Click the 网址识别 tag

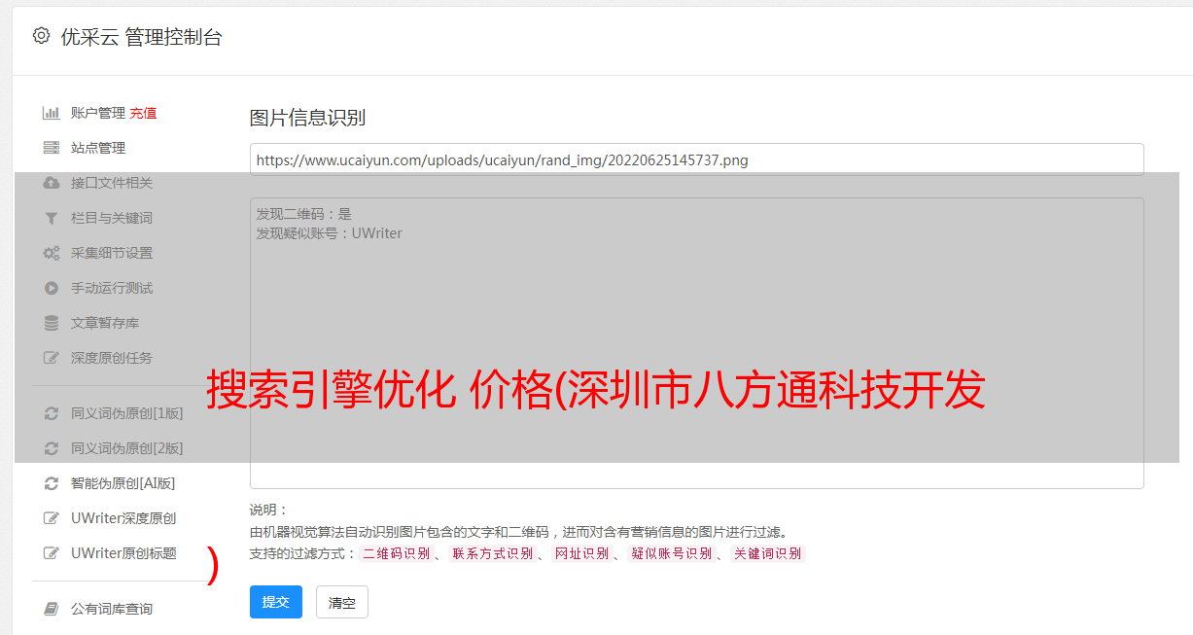[581, 553]
